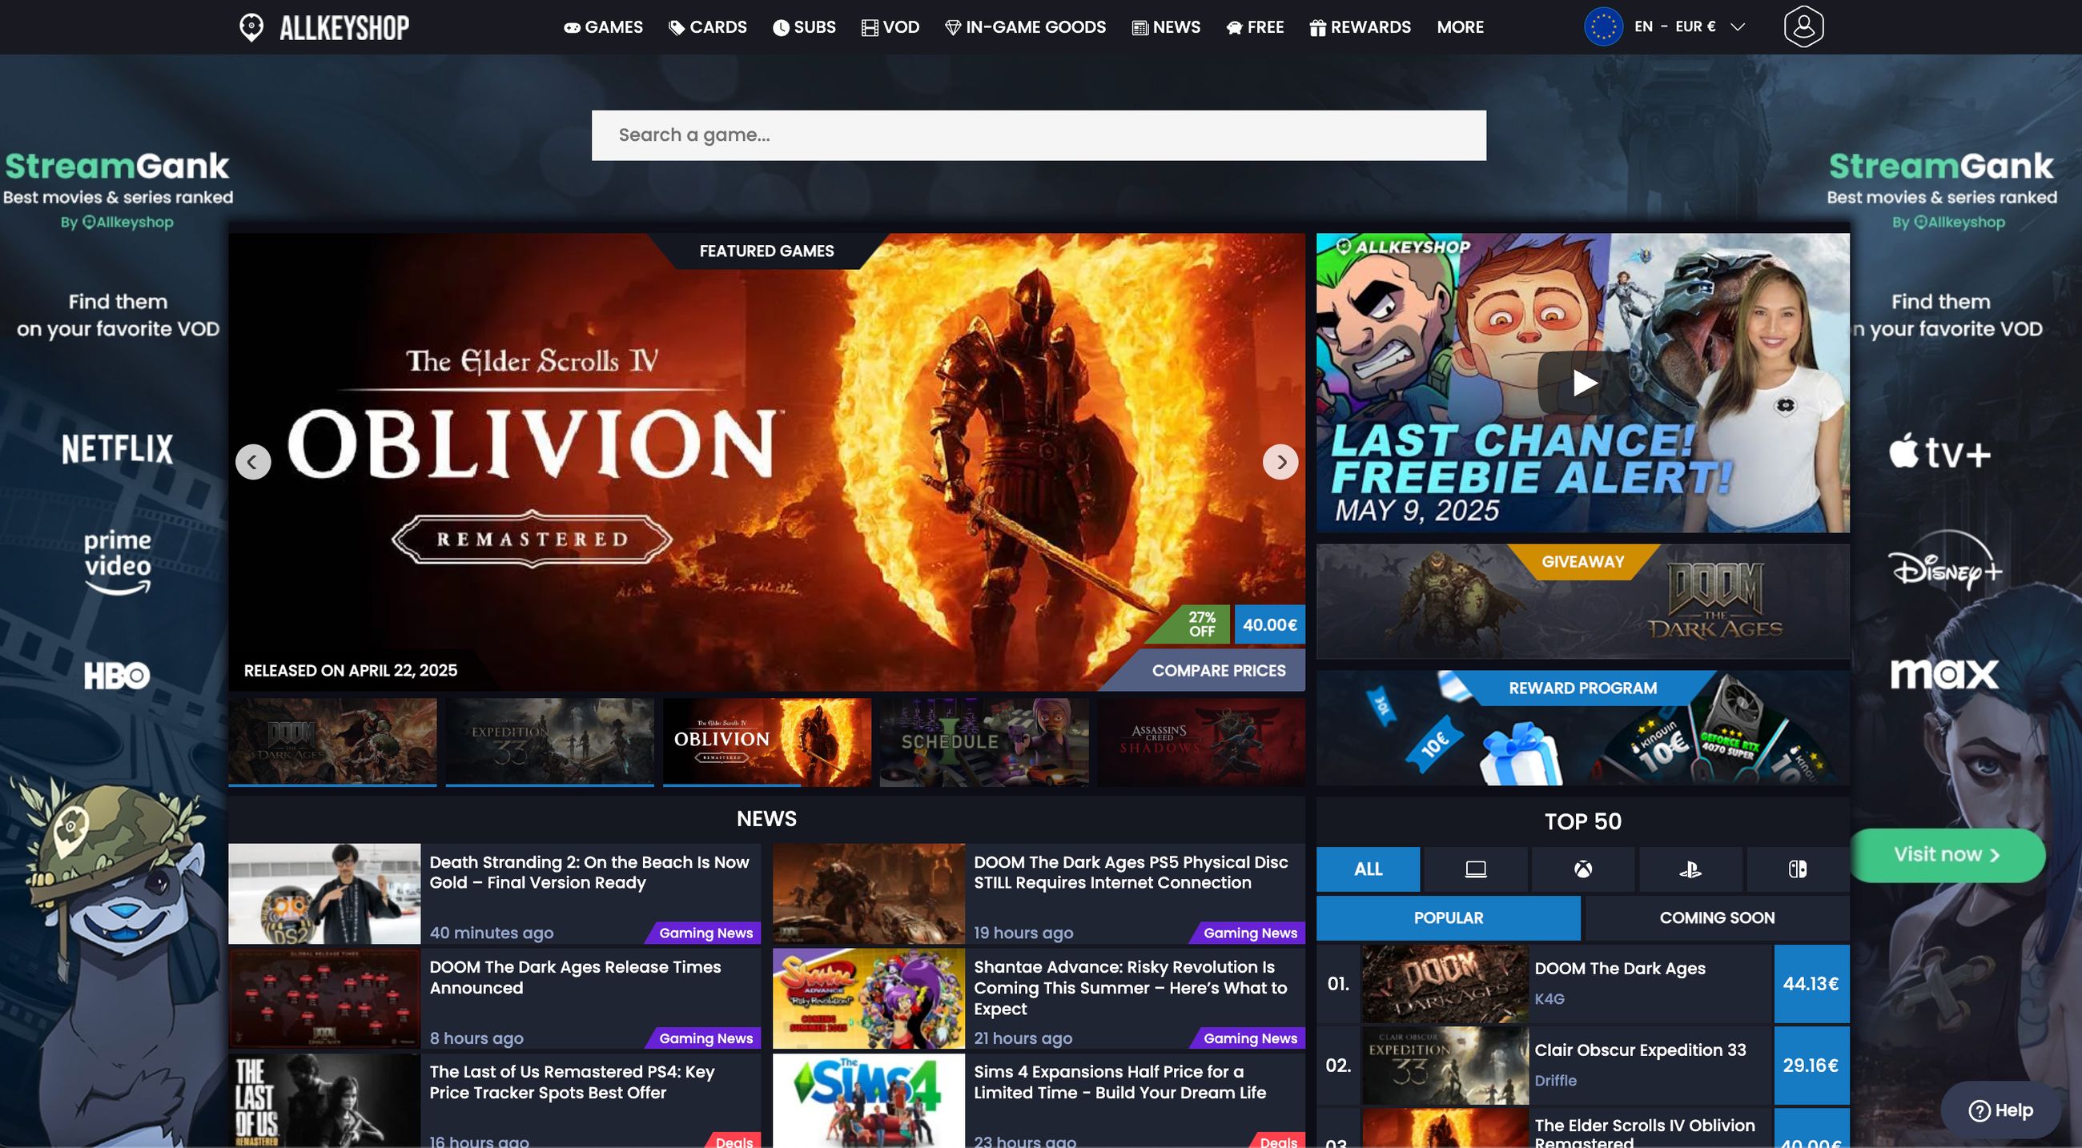Open DOOM Dark Ages Release Times article

pyautogui.click(x=575, y=977)
